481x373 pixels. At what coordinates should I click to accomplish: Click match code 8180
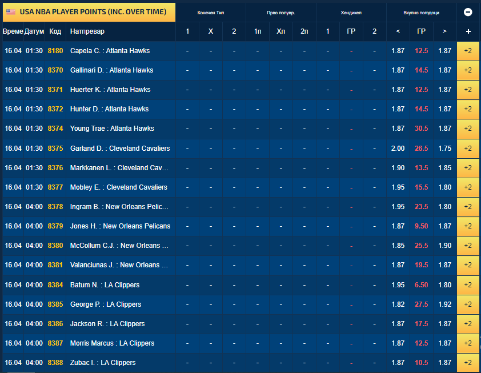(55, 51)
